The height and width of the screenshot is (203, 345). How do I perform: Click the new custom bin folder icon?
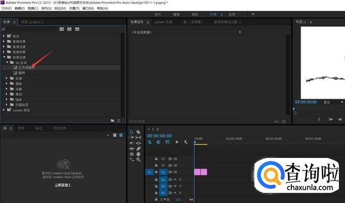pos(112,120)
